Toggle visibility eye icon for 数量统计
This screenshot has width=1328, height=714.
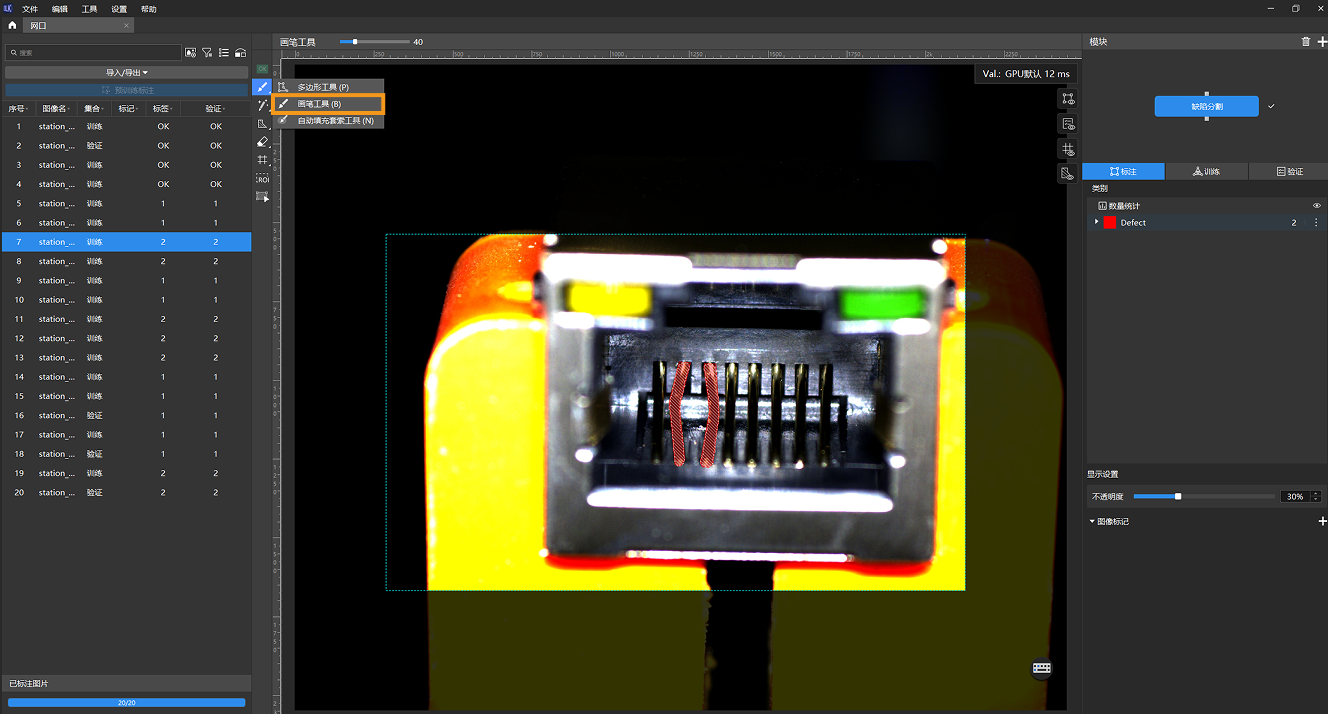(1316, 206)
